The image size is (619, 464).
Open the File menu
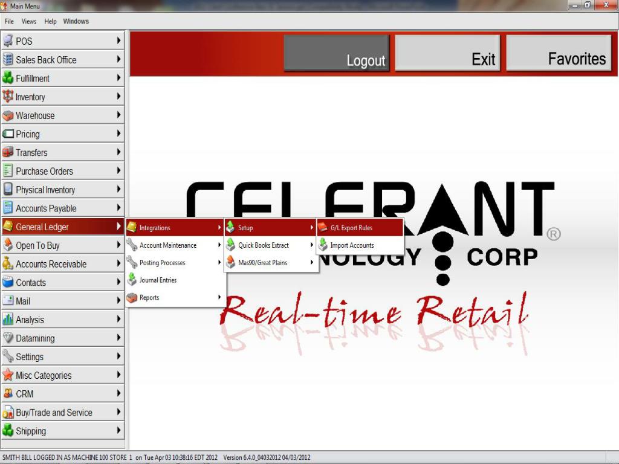coord(9,21)
